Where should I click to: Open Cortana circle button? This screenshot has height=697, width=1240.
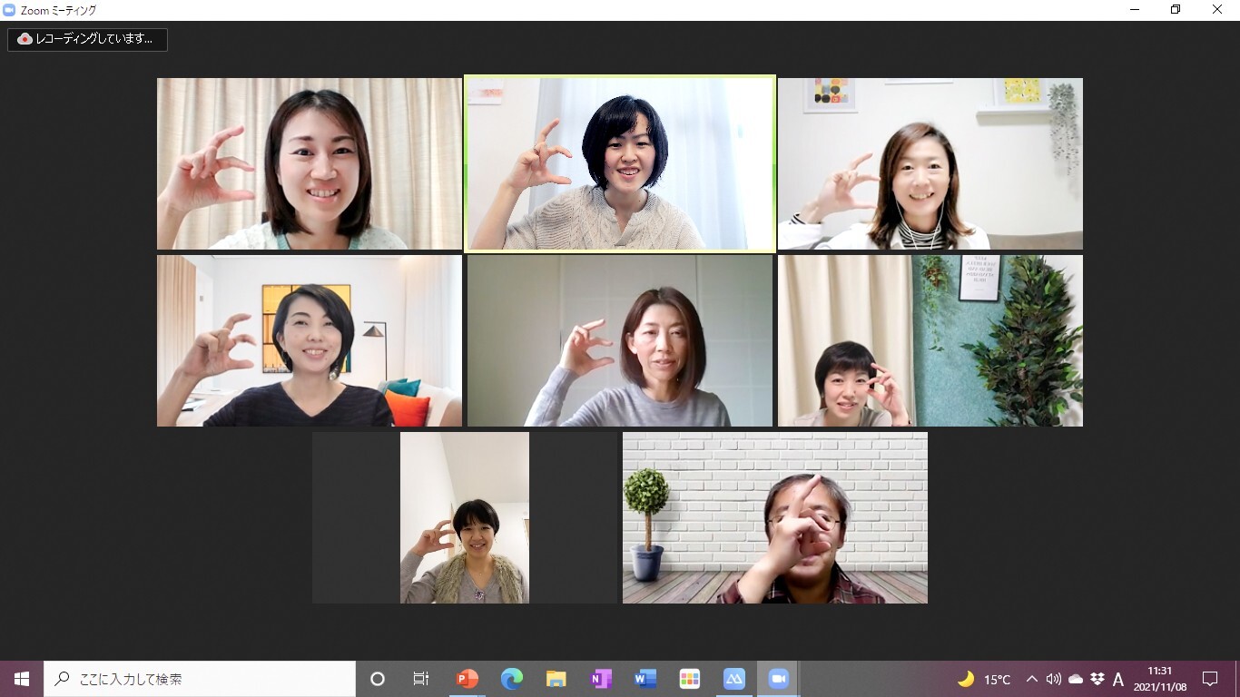pos(378,679)
